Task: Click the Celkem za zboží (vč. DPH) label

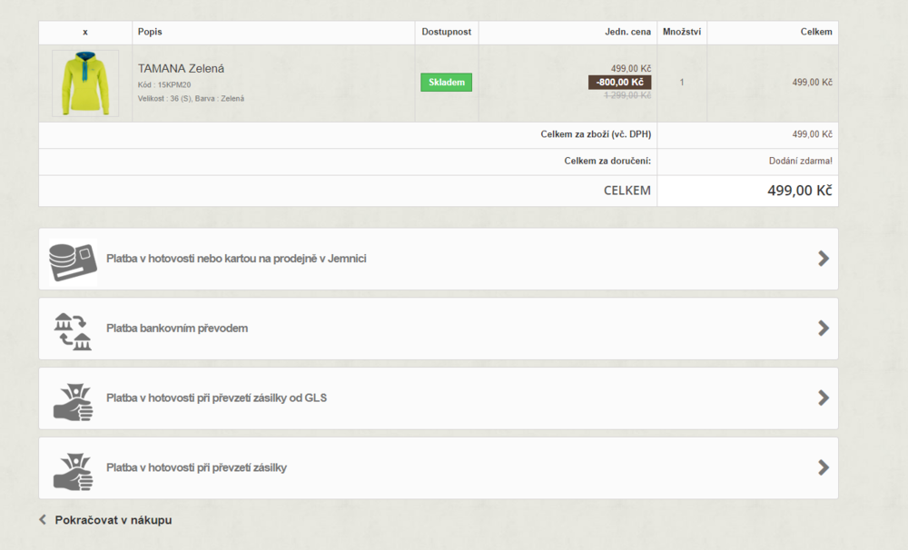Action: (596, 134)
